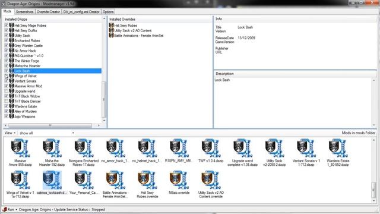Select Hsli Sexy Outfits in installed list
This screenshot has height=214, width=380.
[26, 30]
